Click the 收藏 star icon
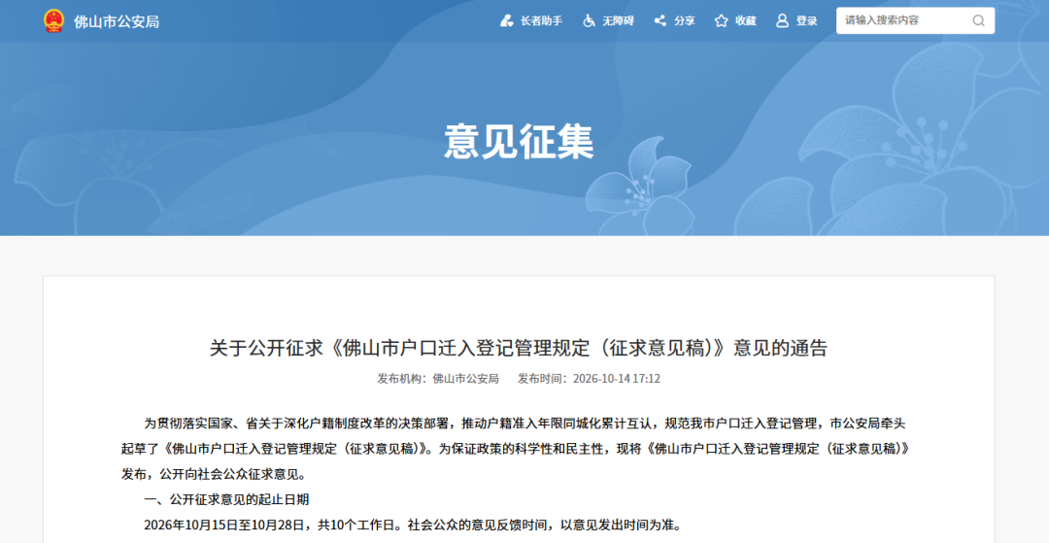 721,20
